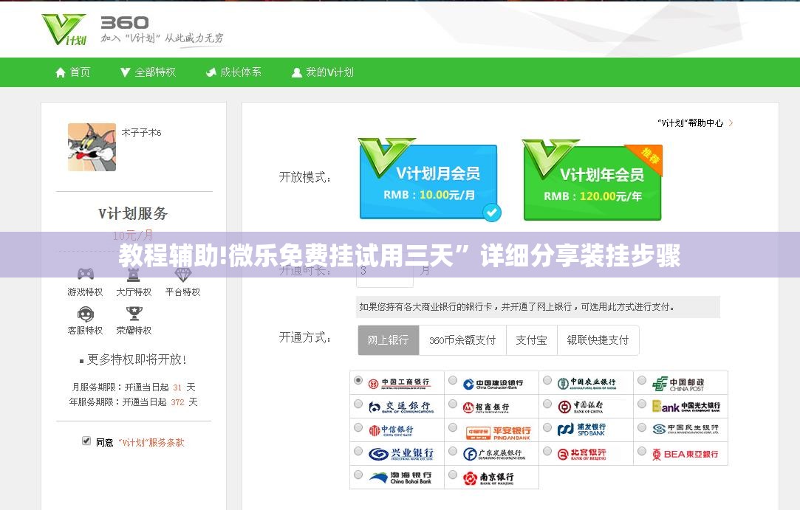Click the username 木子子木6
Viewport: 800px width, 510px height.
(141, 133)
